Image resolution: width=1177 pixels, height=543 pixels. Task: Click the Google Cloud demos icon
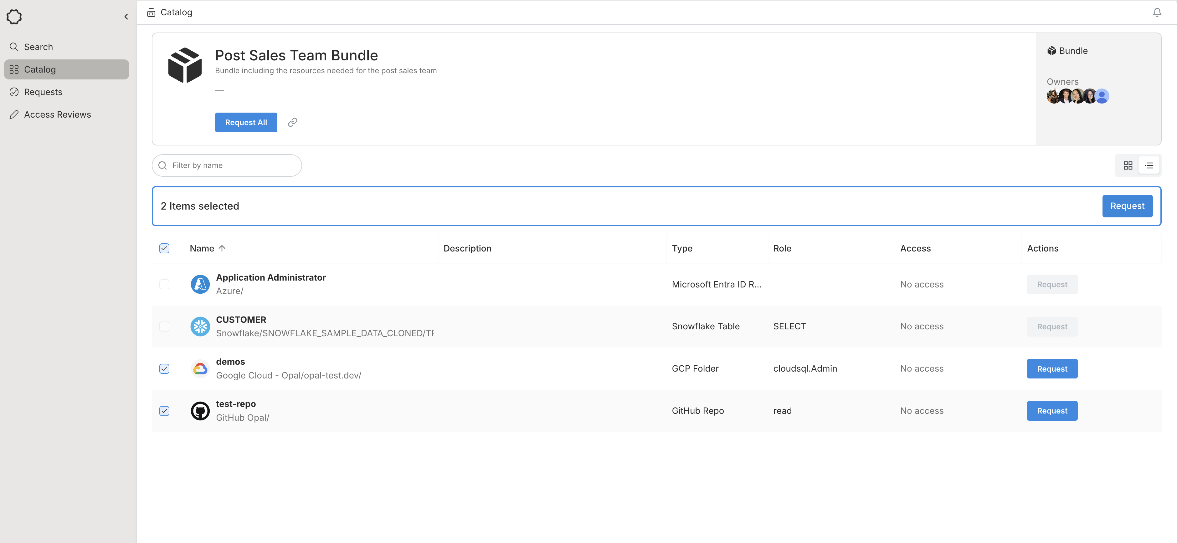[x=200, y=368]
